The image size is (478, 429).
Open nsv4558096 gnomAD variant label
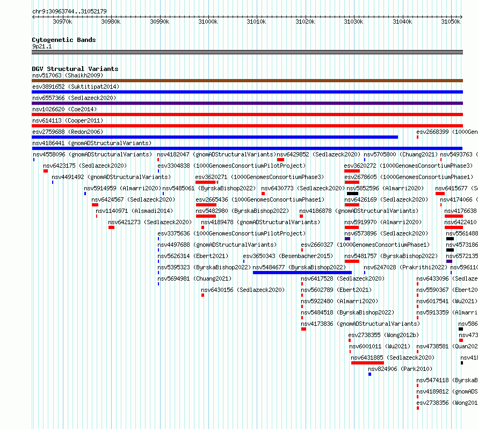click(92, 154)
